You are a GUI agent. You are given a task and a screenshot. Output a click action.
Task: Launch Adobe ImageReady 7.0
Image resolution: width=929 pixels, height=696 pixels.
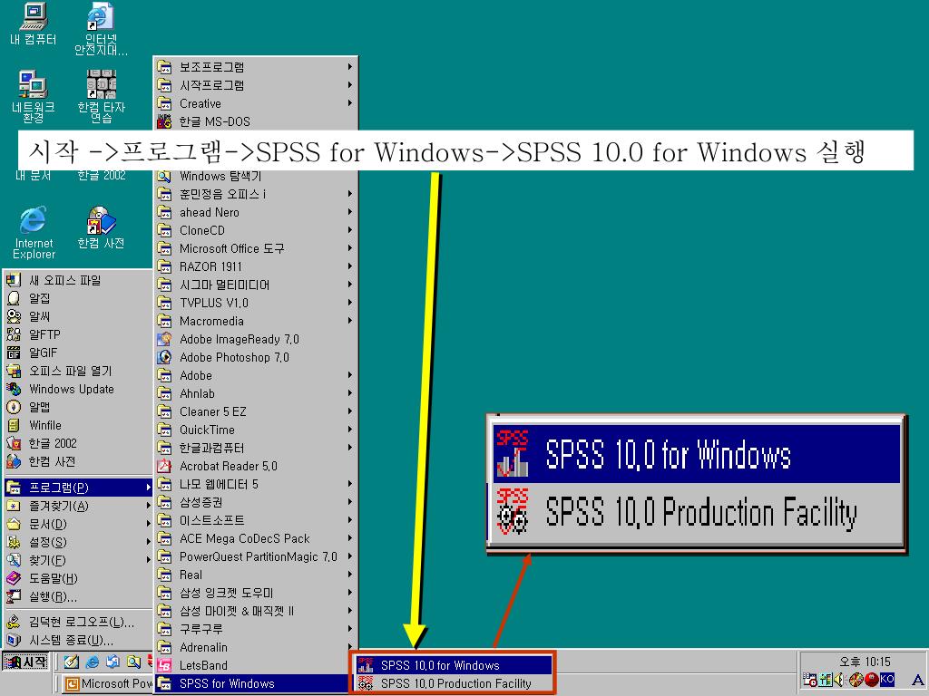pyautogui.click(x=256, y=339)
